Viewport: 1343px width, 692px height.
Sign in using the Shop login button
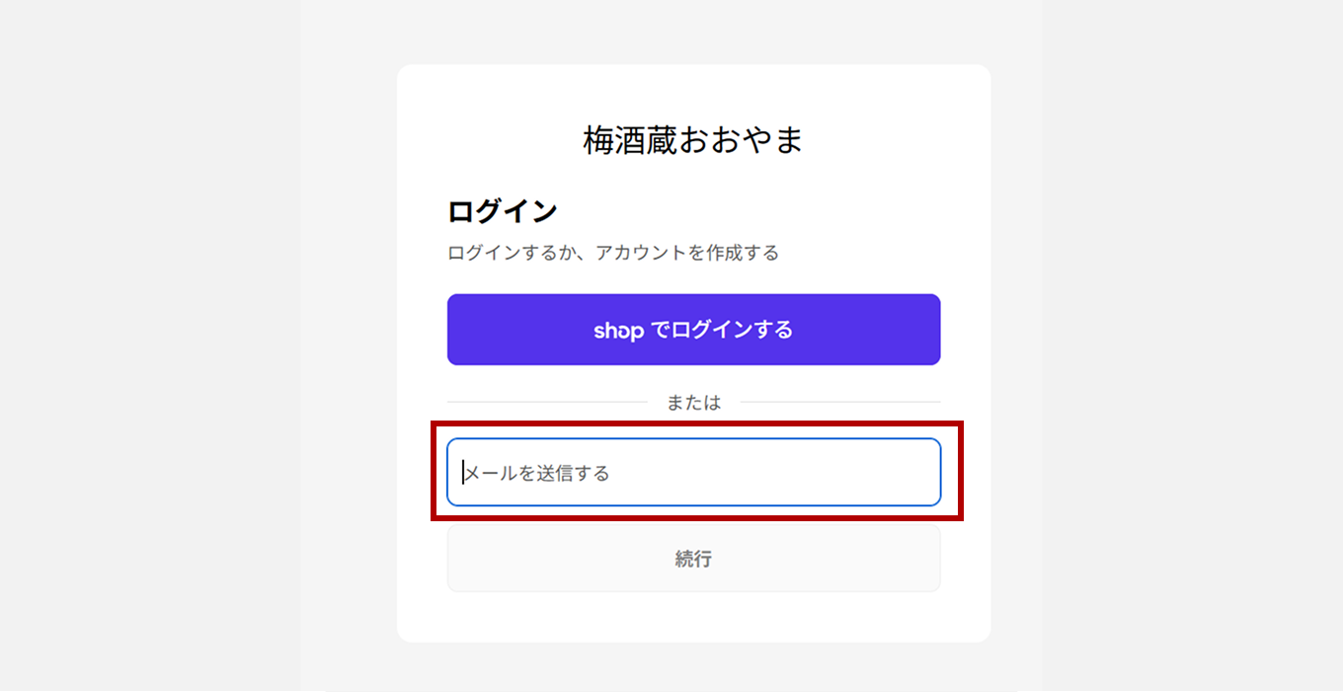(x=693, y=330)
